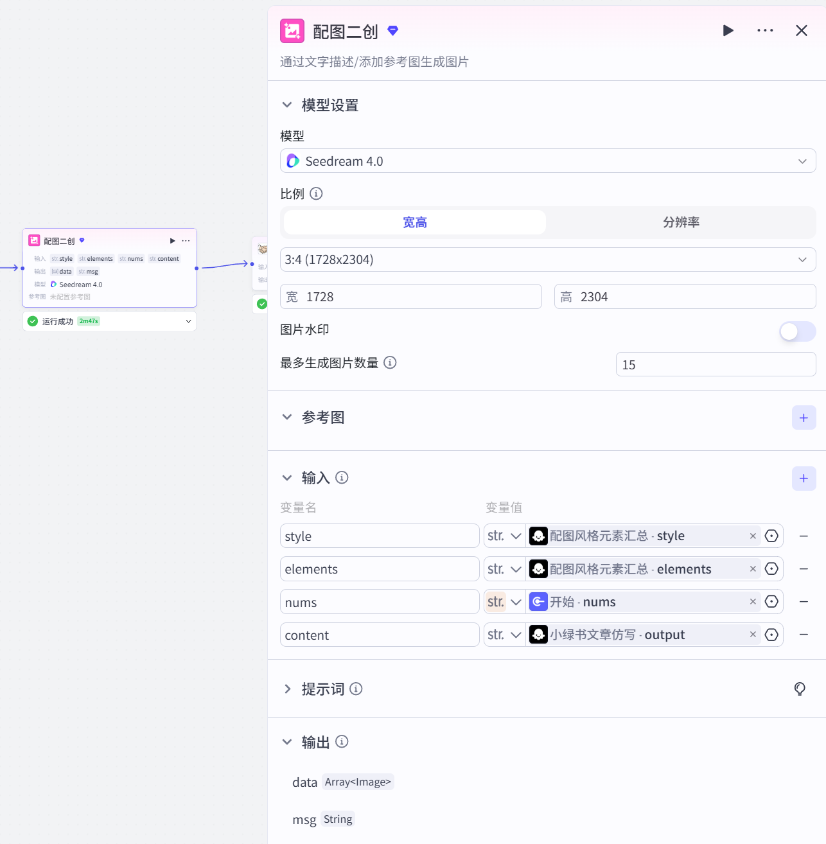
Task: Click the msg String output entry
Action: pyautogui.click(x=323, y=819)
